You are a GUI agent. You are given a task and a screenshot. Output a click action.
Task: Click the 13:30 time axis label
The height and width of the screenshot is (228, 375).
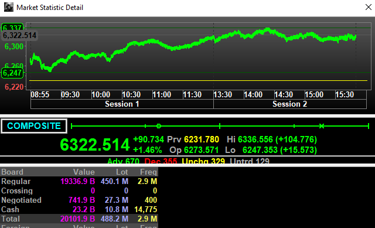(223, 95)
